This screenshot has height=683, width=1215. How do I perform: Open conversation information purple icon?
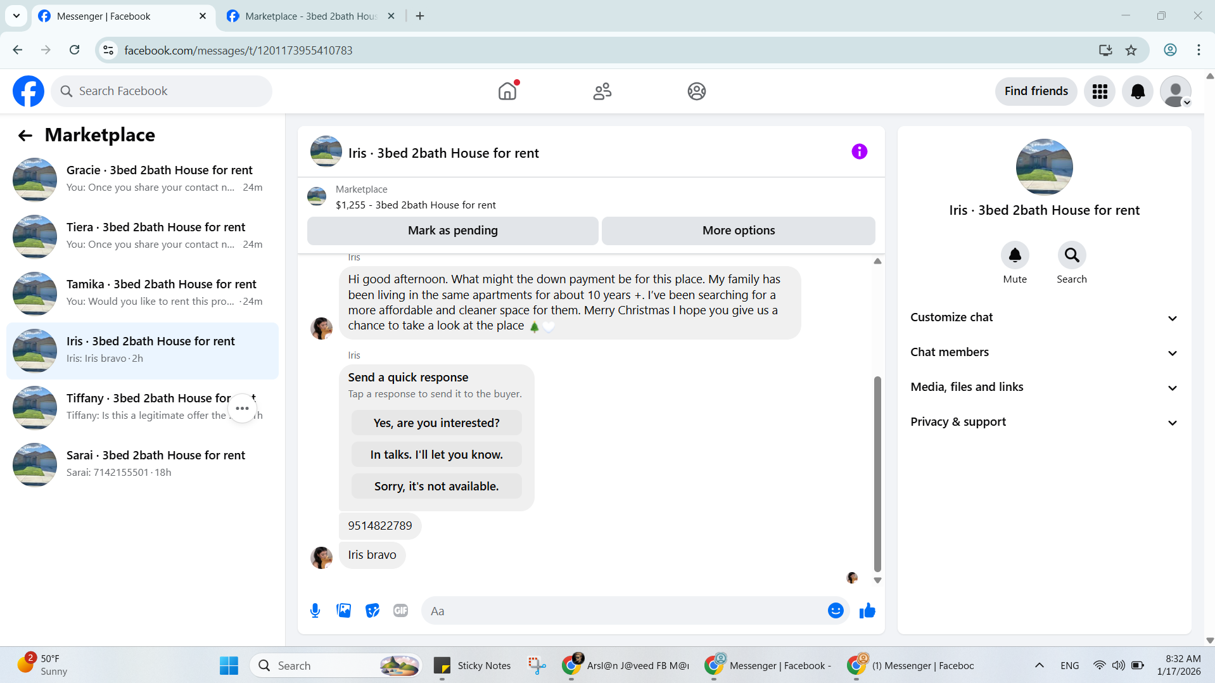[x=859, y=151]
